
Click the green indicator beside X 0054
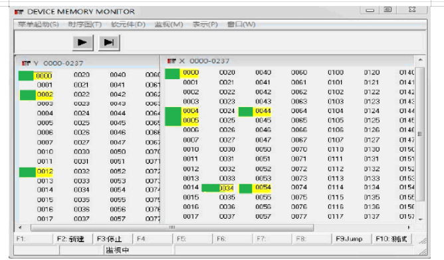[245, 188]
